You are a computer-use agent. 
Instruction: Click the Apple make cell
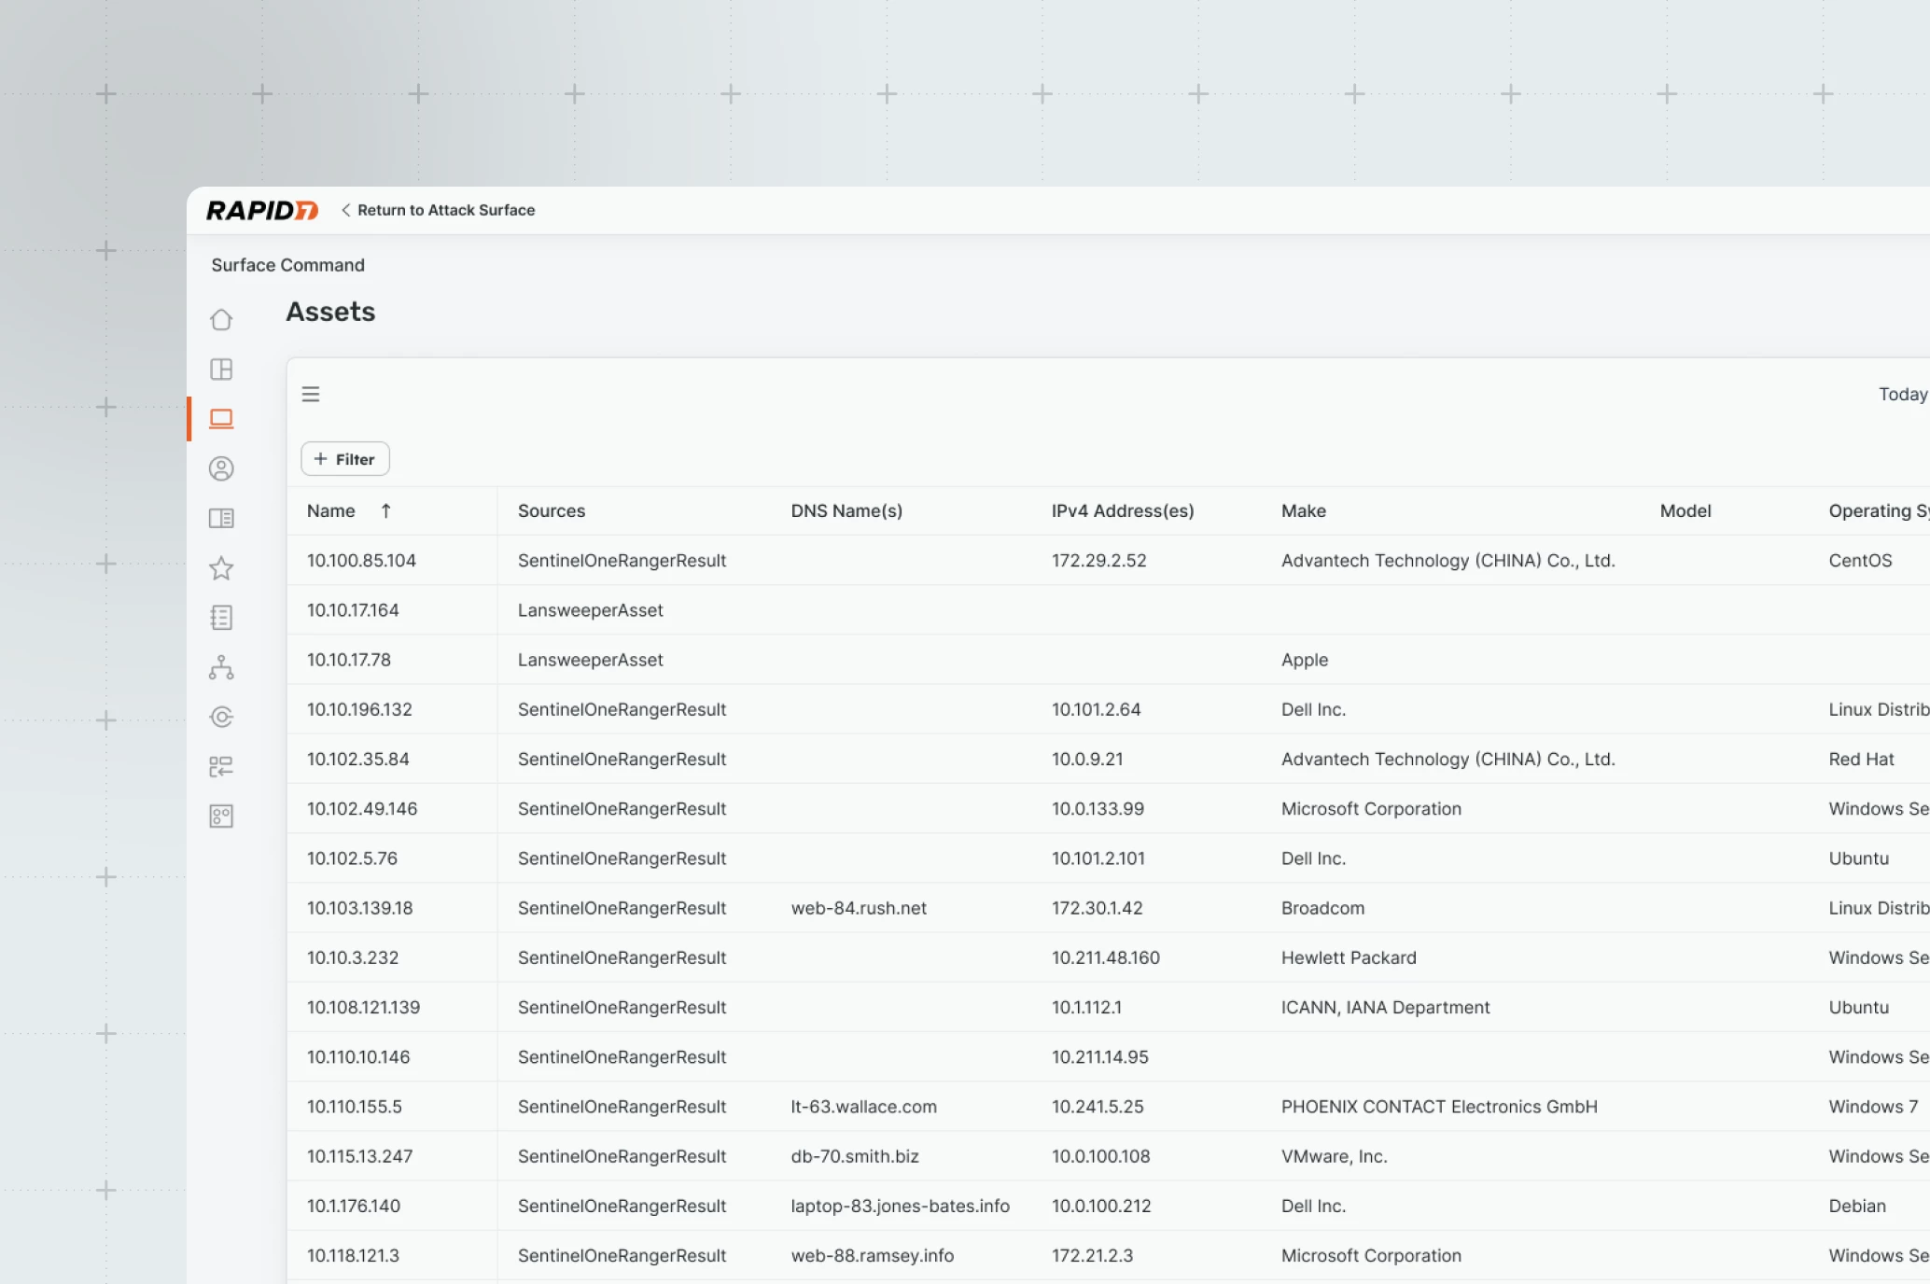(x=1305, y=660)
